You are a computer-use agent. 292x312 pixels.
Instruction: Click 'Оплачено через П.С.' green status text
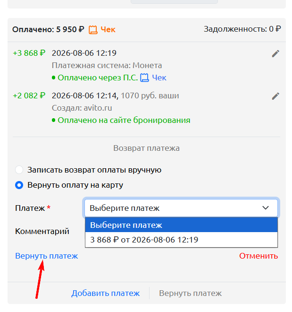98,78
